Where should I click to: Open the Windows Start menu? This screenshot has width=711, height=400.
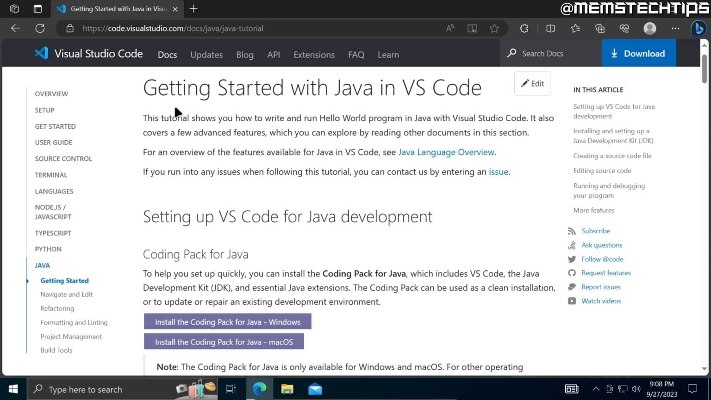[13, 389]
